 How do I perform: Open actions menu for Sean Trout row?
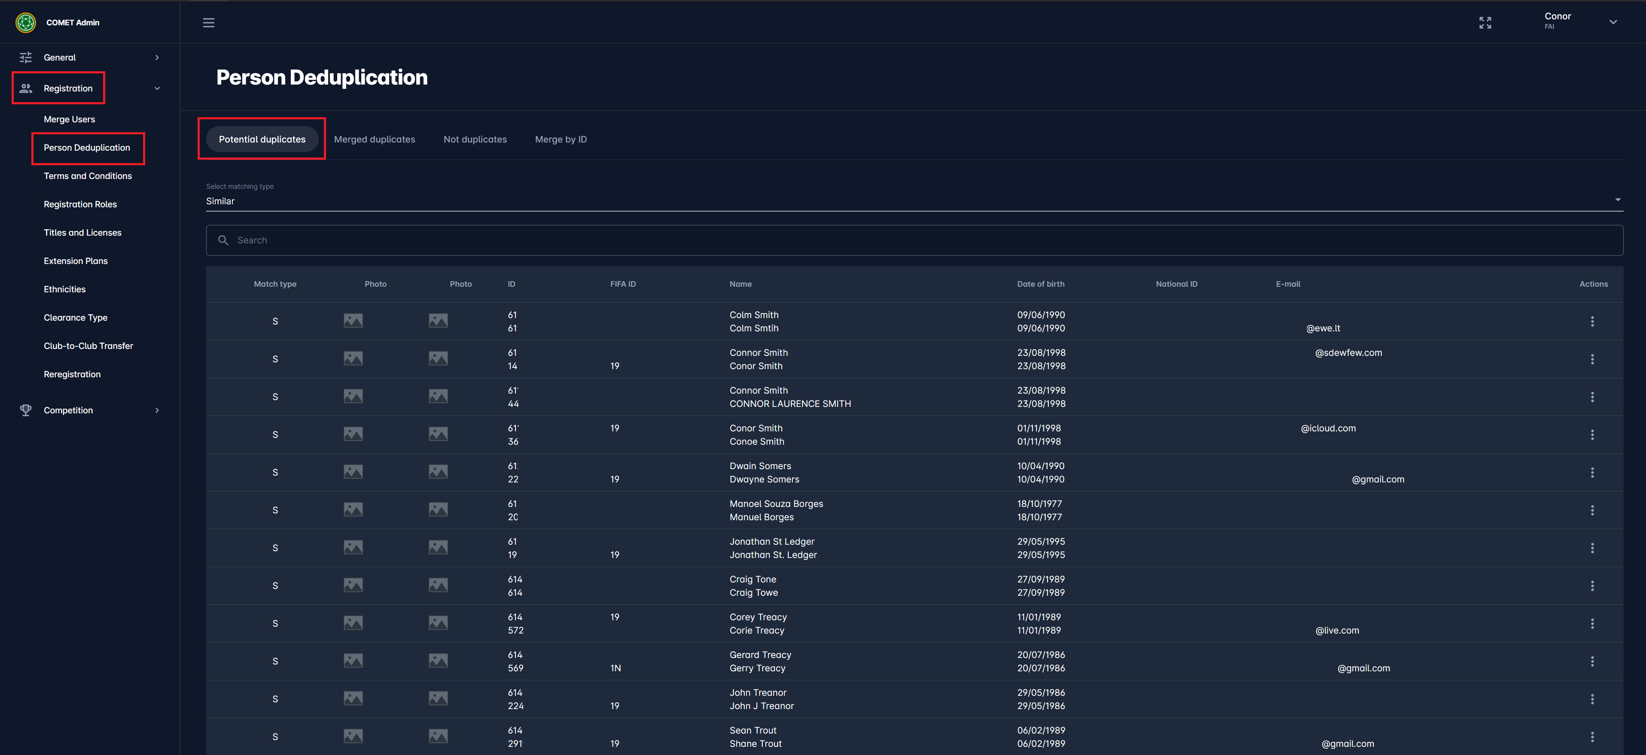tap(1592, 737)
